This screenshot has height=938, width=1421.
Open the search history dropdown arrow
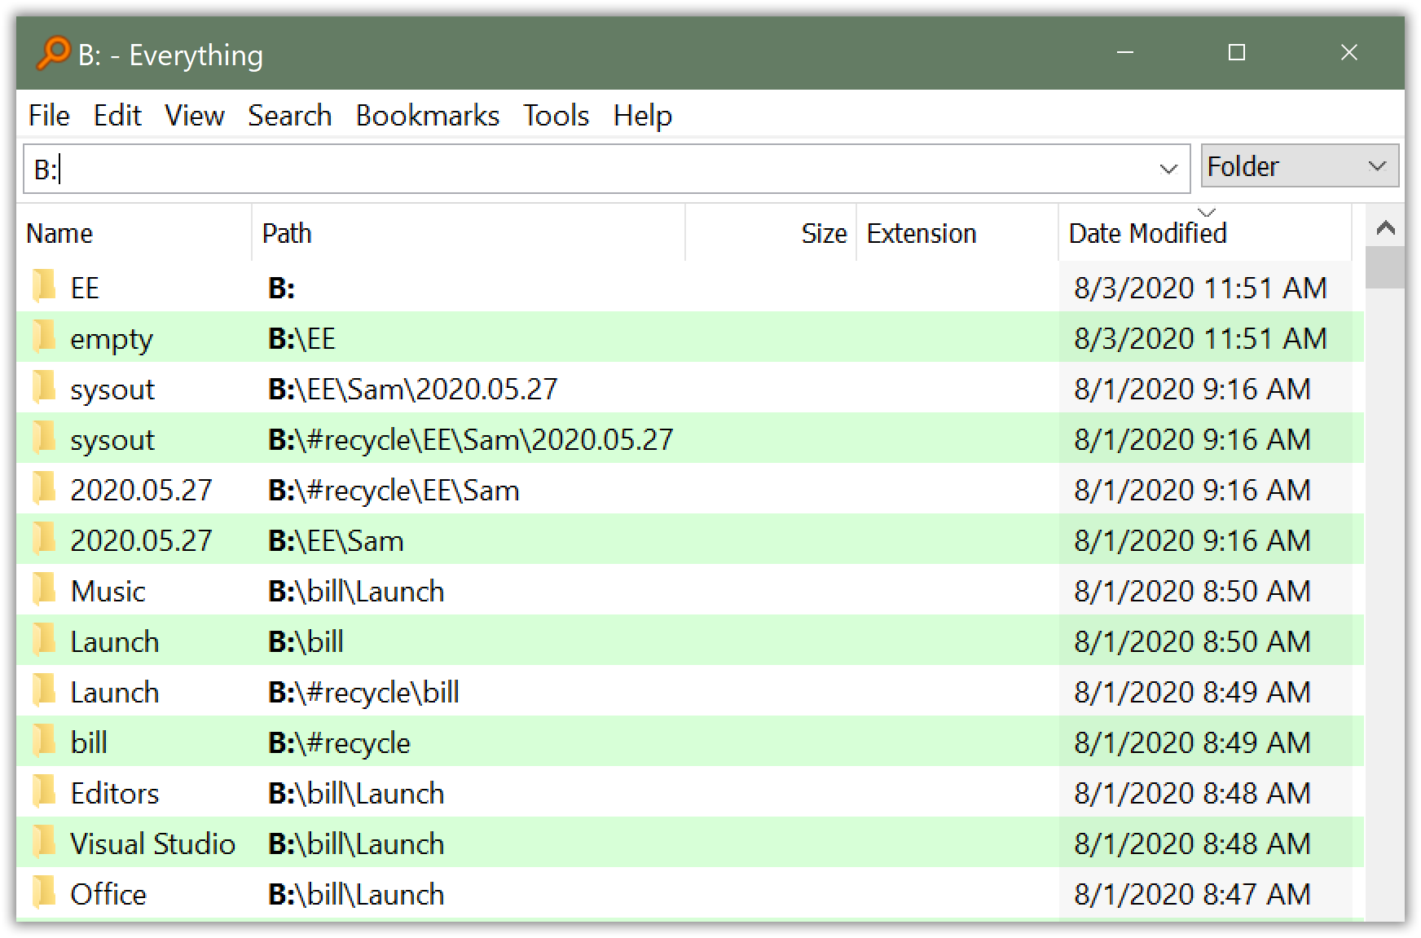pos(1168,169)
